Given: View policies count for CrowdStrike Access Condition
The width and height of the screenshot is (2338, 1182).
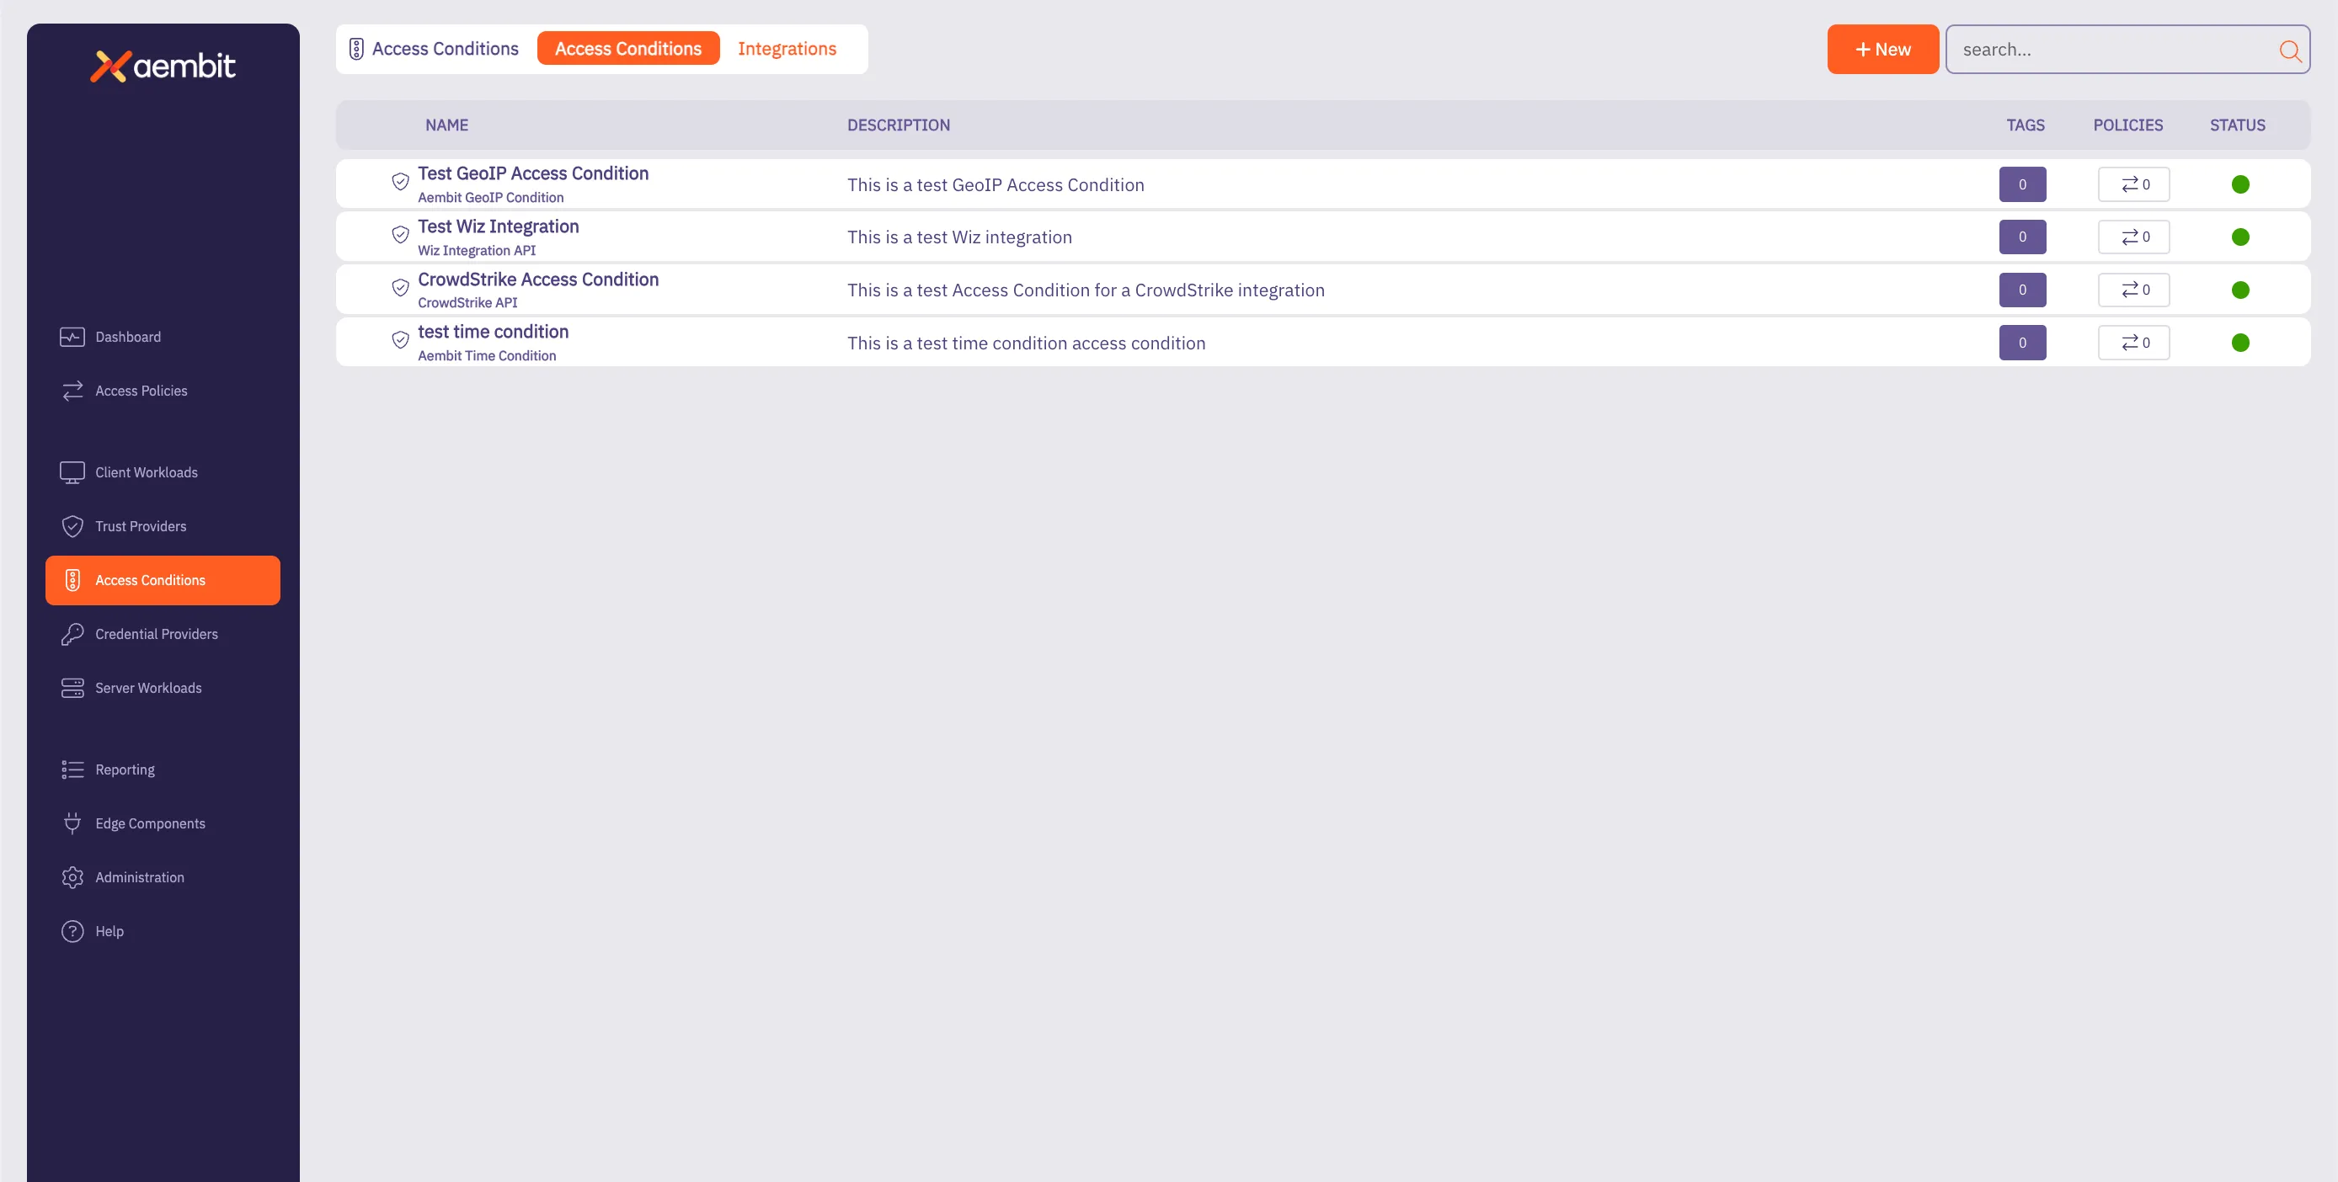Looking at the screenshot, I should 2134,290.
